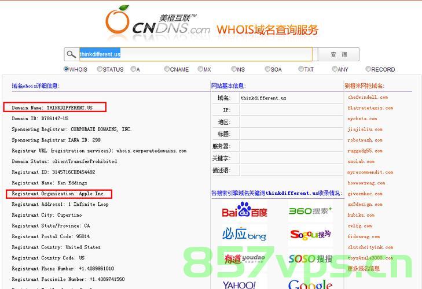Open Baidu search engine logo
The width and height of the screenshot is (422, 289).
(x=244, y=210)
